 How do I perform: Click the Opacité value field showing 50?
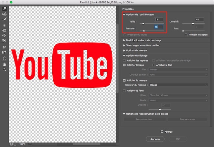pyautogui.click(x=166, y=105)
